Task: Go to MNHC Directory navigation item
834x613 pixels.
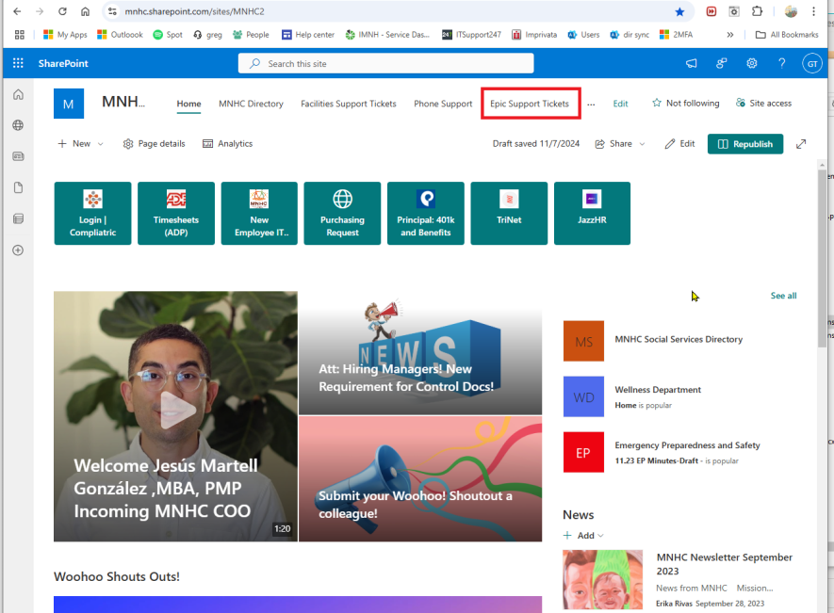Action: 251,104
